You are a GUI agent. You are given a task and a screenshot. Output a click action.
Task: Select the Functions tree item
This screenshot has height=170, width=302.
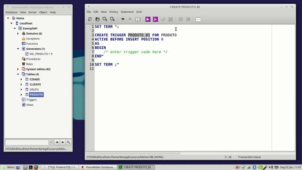click(x=32, y=43)
